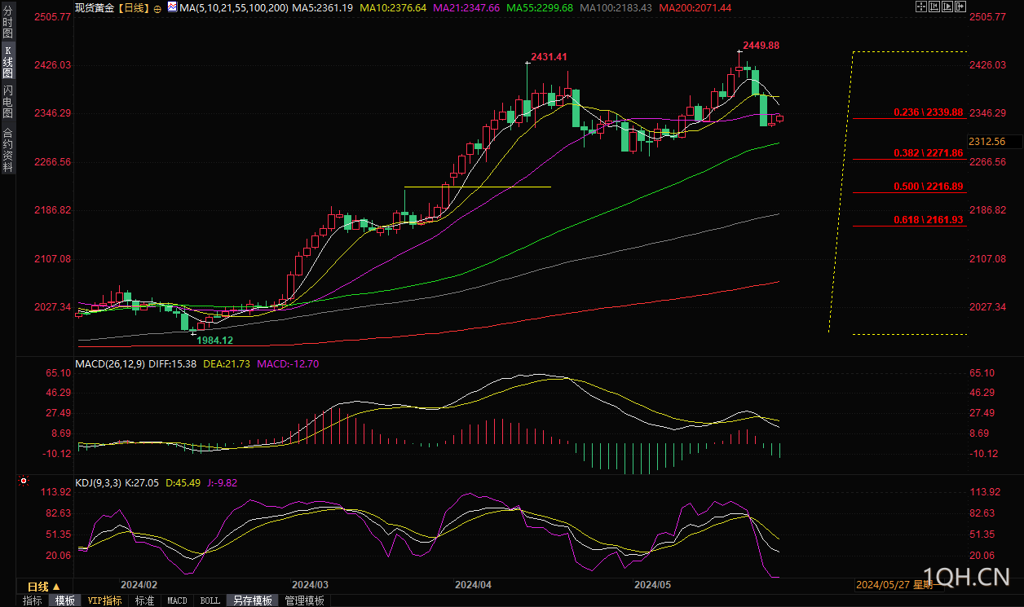Click the MA indicator chart icon
The height and width of the screenshot is (607, 1024).
pos(172,7)
